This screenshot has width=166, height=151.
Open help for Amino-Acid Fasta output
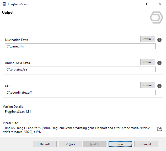tap(159, 63)
